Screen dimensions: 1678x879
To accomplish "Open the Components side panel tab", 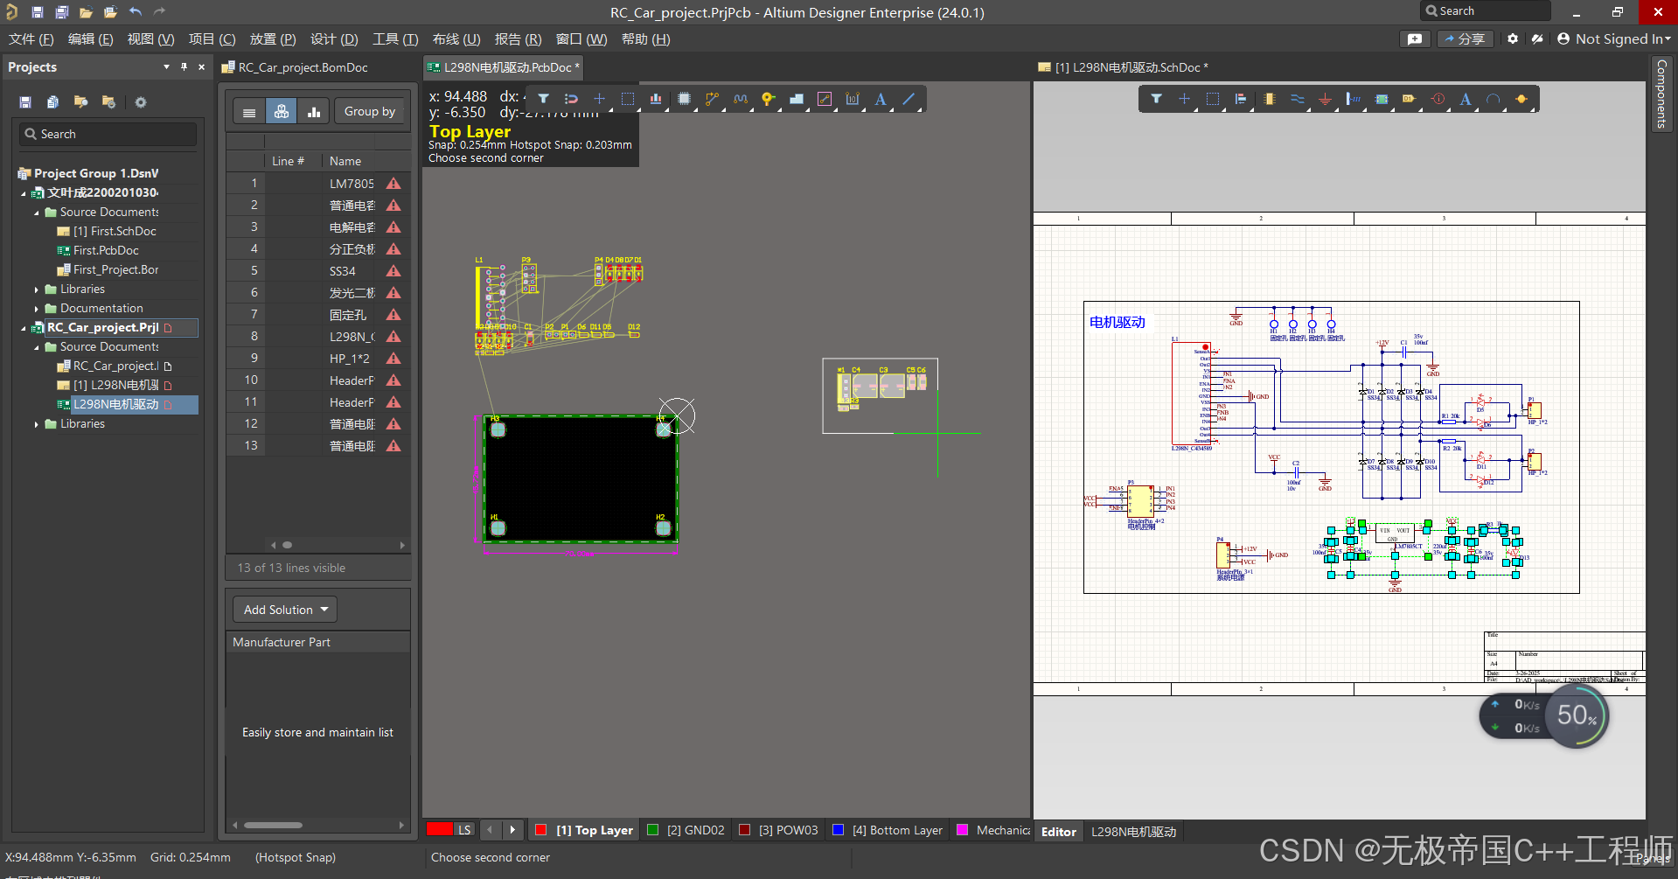I will coord(1661,94).
